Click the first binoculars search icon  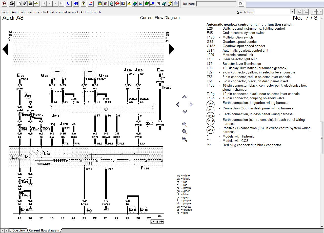[x=299, y=12]
